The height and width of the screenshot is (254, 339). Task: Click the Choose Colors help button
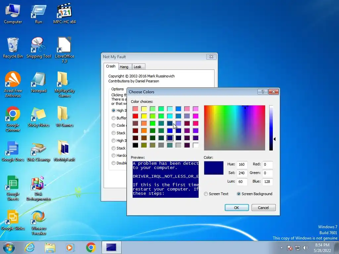click(263, 92)
